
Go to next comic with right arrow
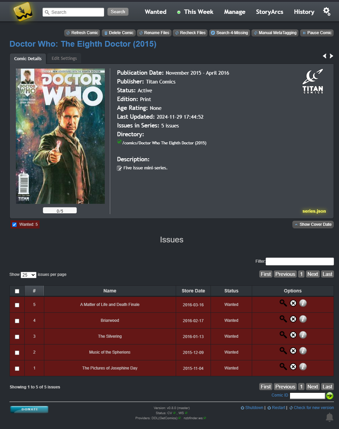click(x=332, y=56)
